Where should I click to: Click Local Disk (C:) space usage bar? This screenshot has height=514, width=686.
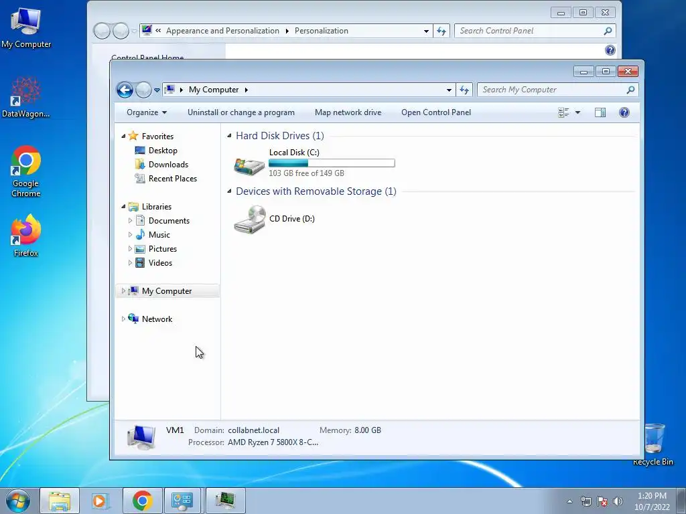click(332, 163)
